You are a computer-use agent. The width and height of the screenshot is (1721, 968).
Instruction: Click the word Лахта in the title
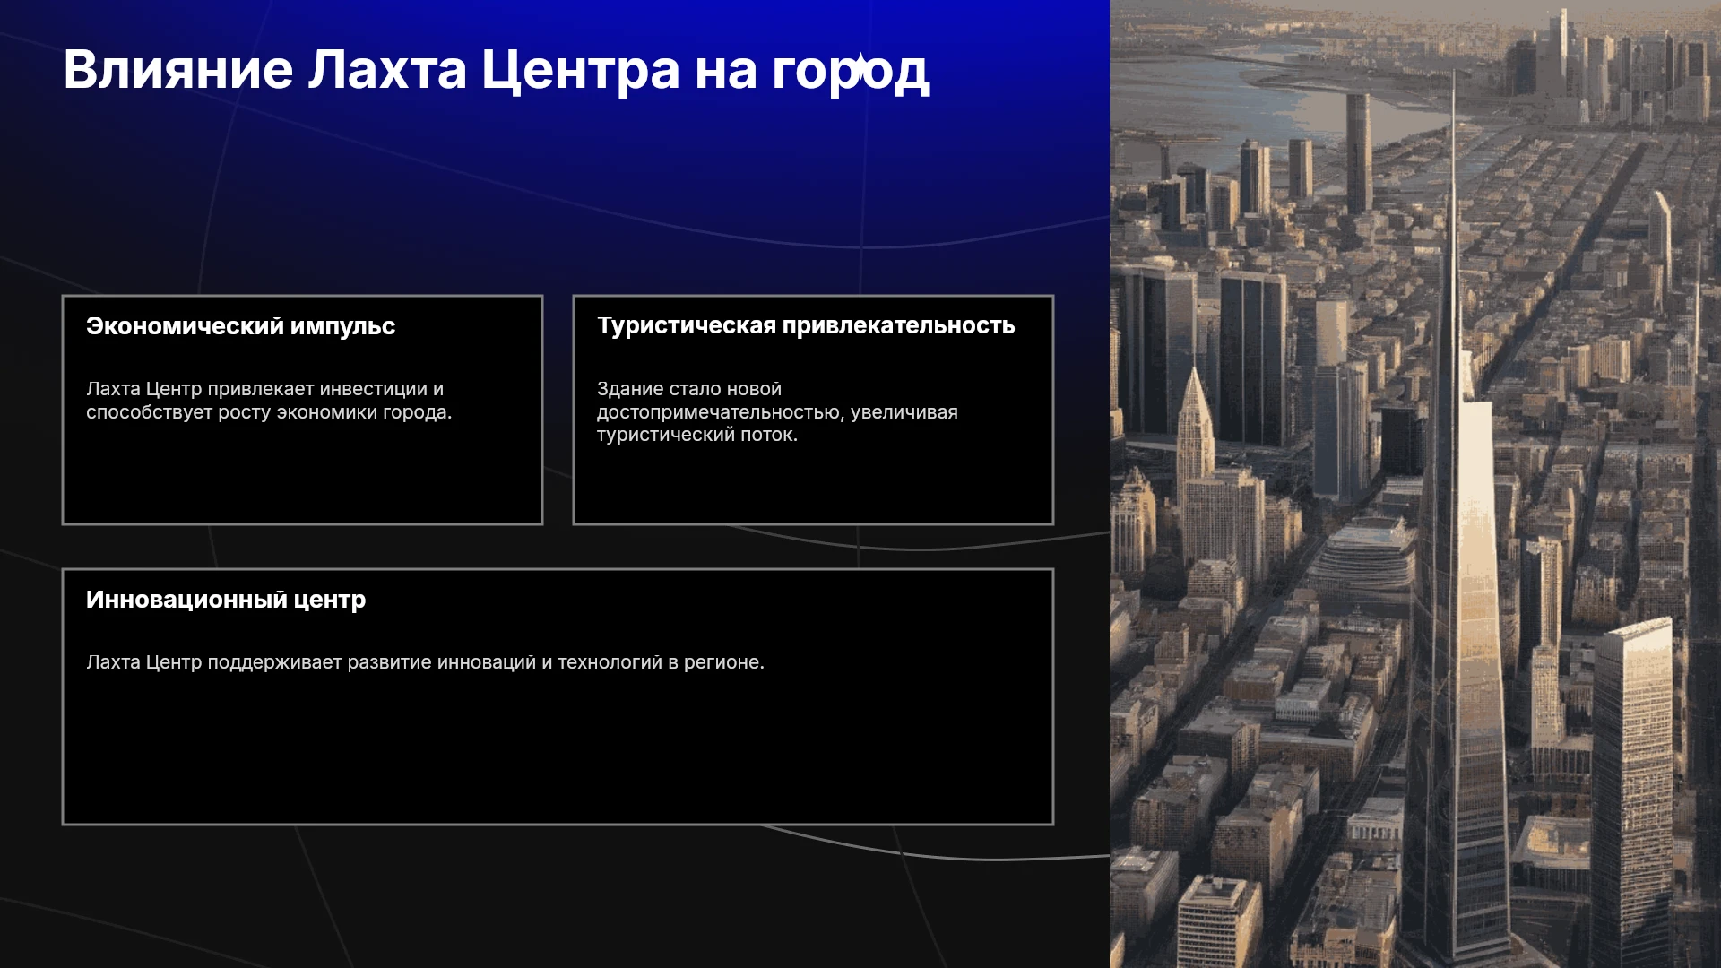point(387,70)
